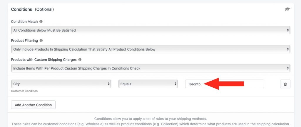Viewport: 301px width, 127px height.
Task: Click arrows on Condition Match select
Action: 288,30
